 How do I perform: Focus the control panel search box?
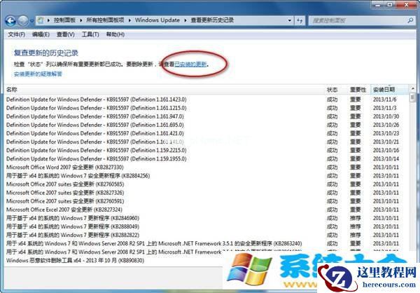click(358, 20)
